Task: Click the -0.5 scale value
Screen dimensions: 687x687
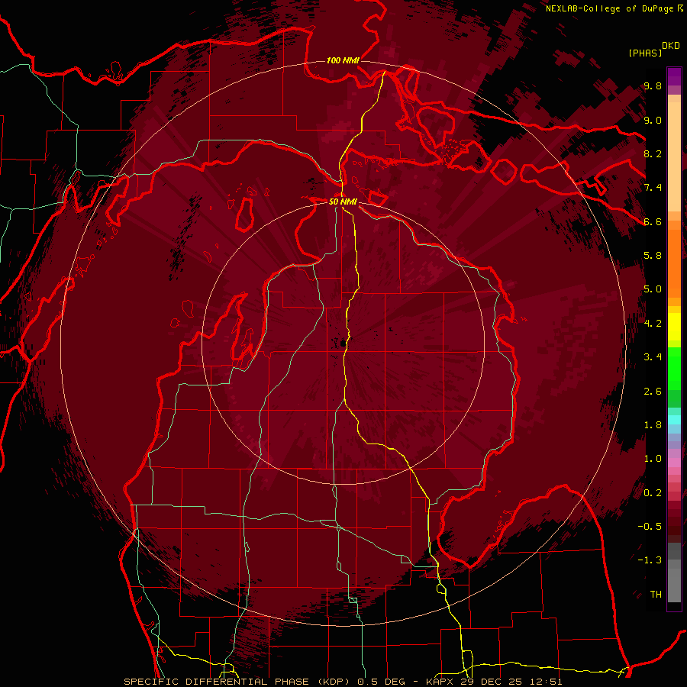Action: [x=650, y=527]
